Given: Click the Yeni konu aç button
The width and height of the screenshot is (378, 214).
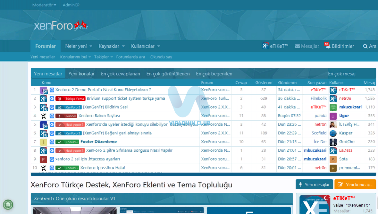Looking at the screenshot, I should tap(355, 184).
